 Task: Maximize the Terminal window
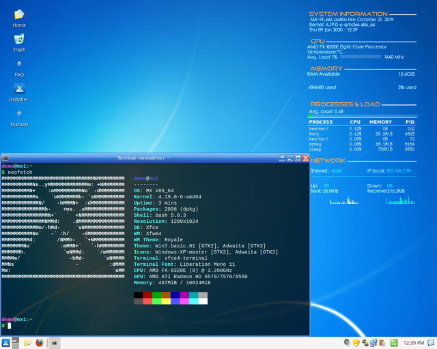pyautogui.click(x=298, y=158)
